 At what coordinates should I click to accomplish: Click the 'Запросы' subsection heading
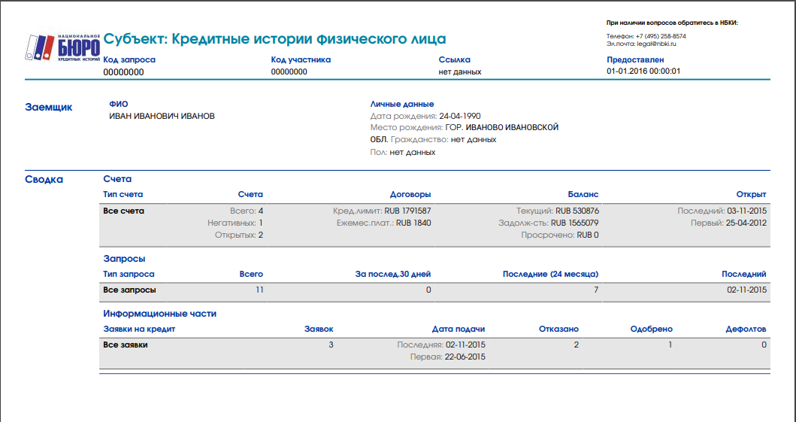(124, 259)
